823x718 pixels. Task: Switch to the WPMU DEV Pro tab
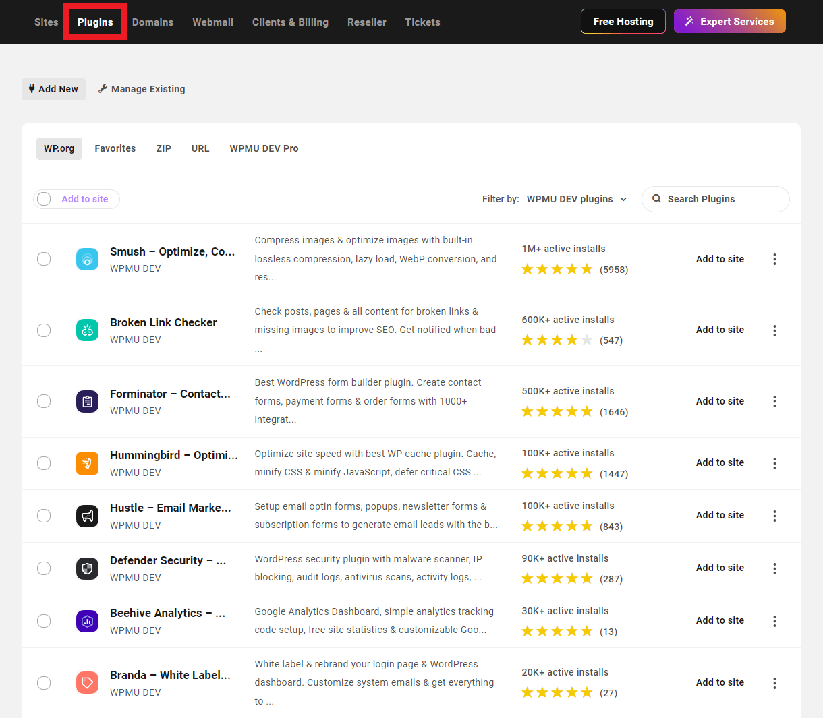click(264, 148)
